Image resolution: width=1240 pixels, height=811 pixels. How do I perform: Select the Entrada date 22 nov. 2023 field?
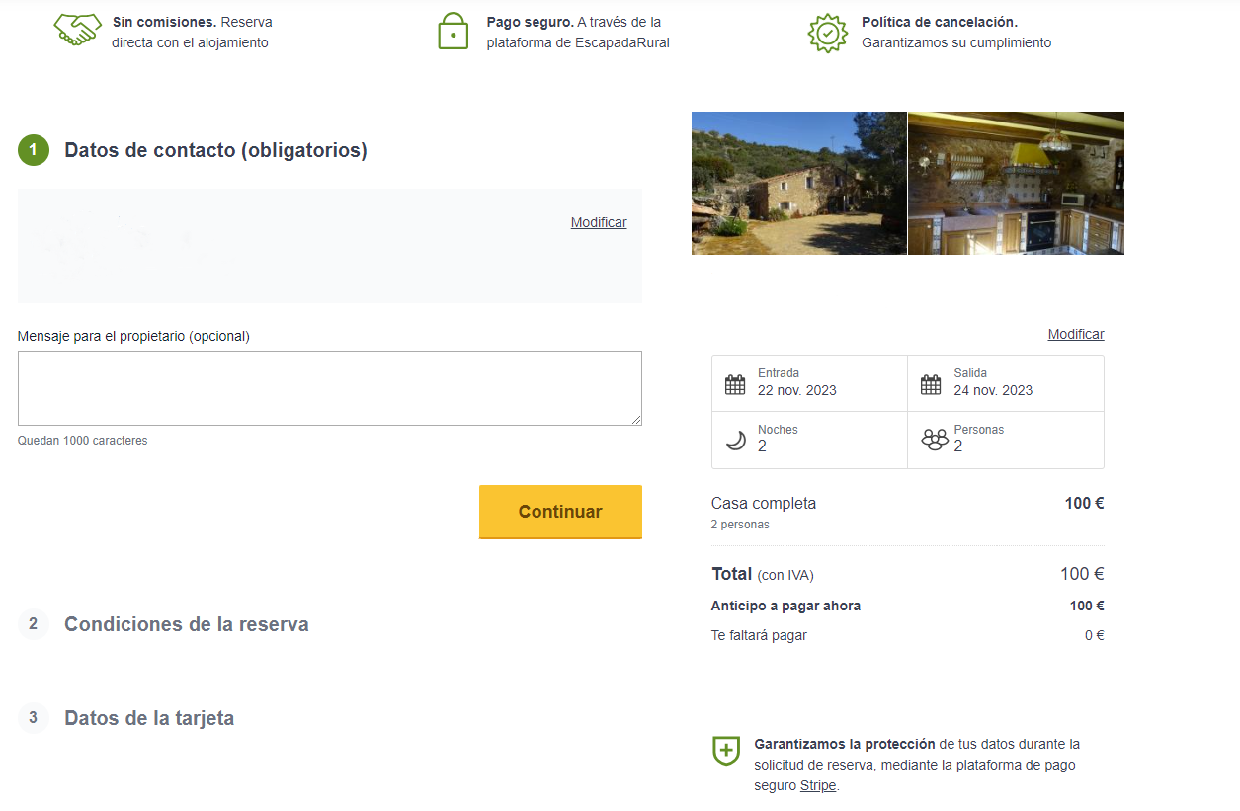coord(809,383)
